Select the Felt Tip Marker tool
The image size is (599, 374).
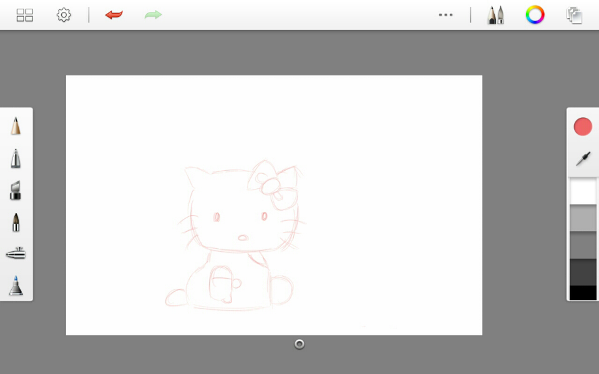(16, 287)
